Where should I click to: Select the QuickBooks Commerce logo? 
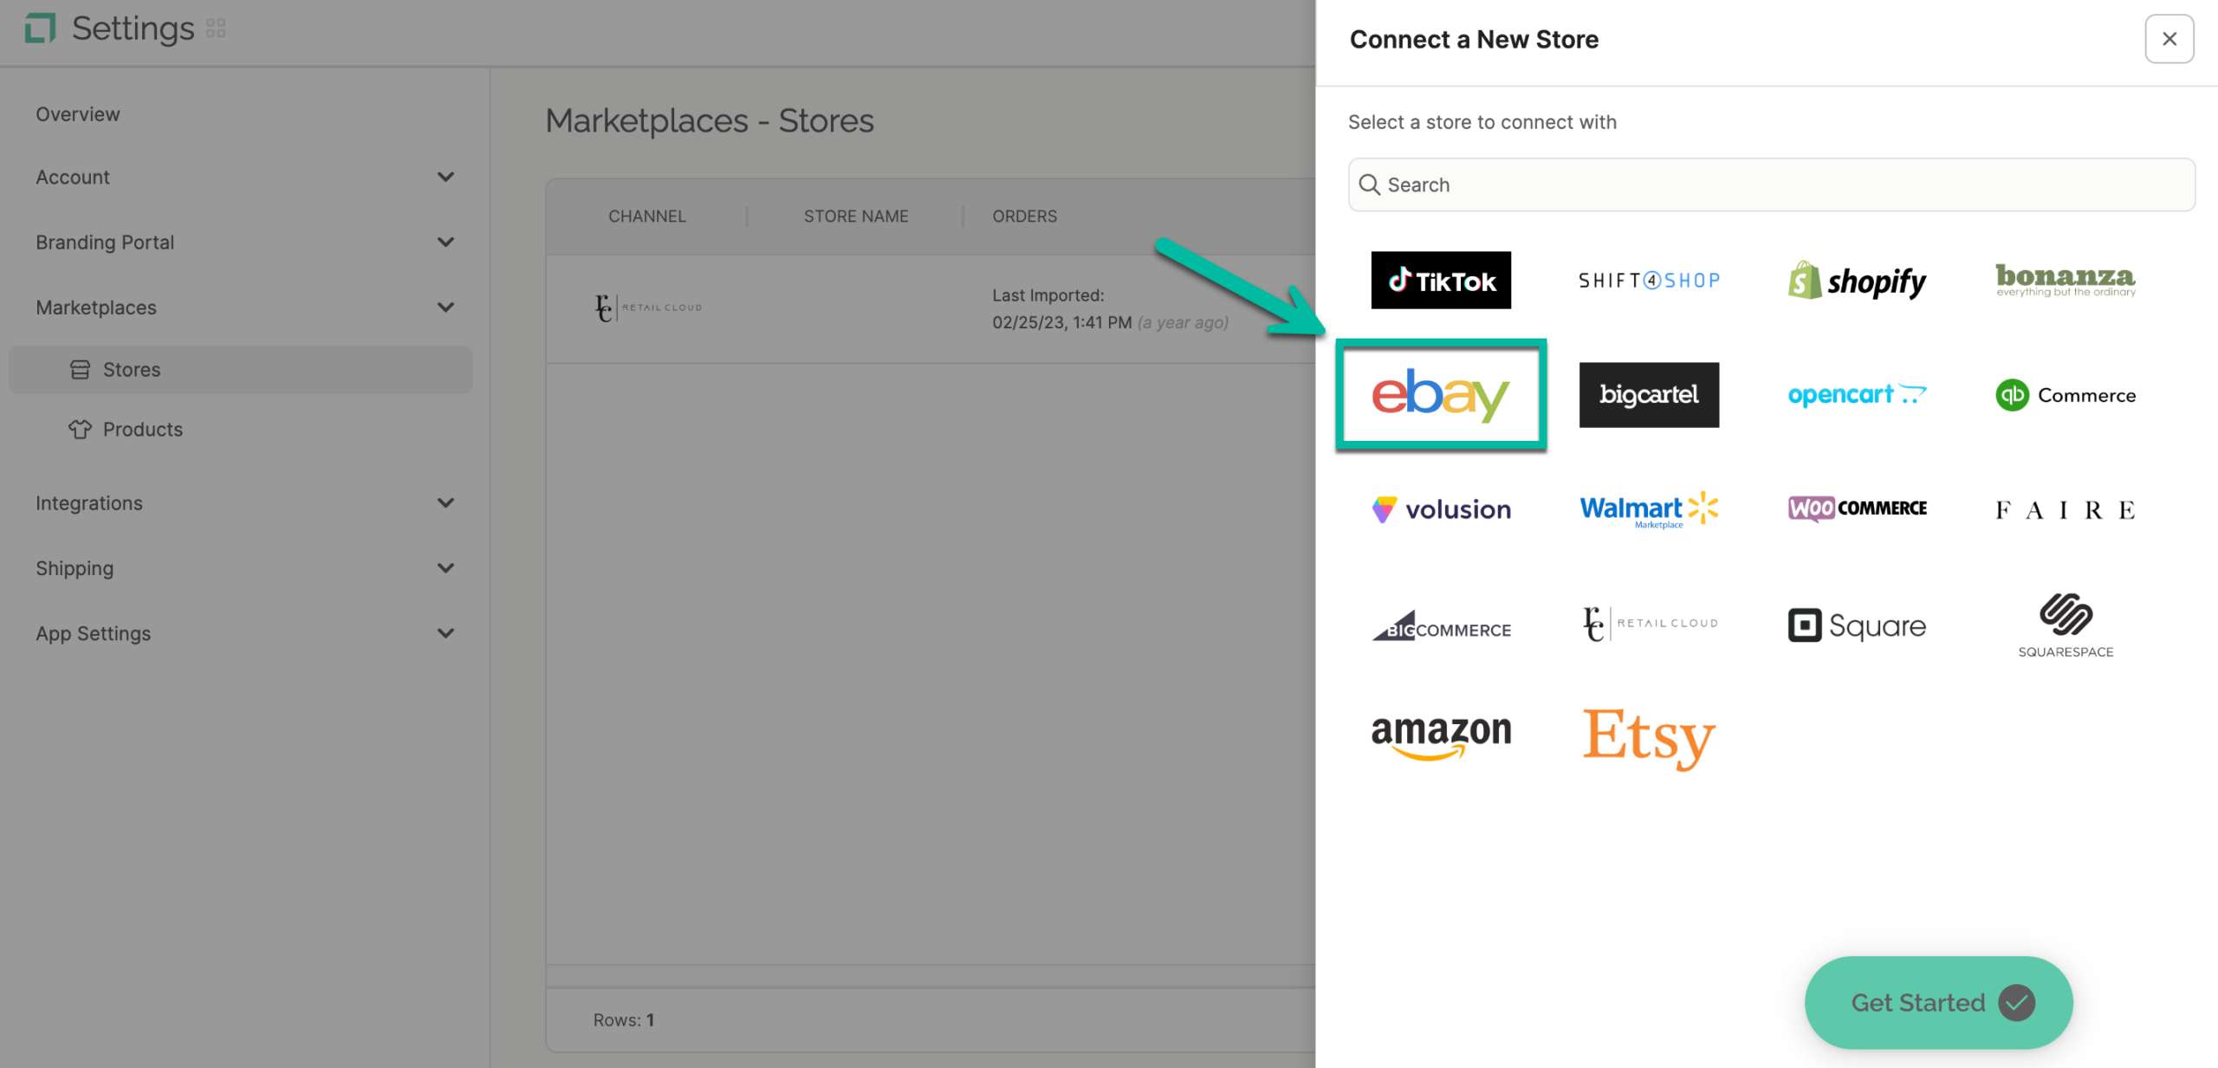click(x=2066, y=395)
